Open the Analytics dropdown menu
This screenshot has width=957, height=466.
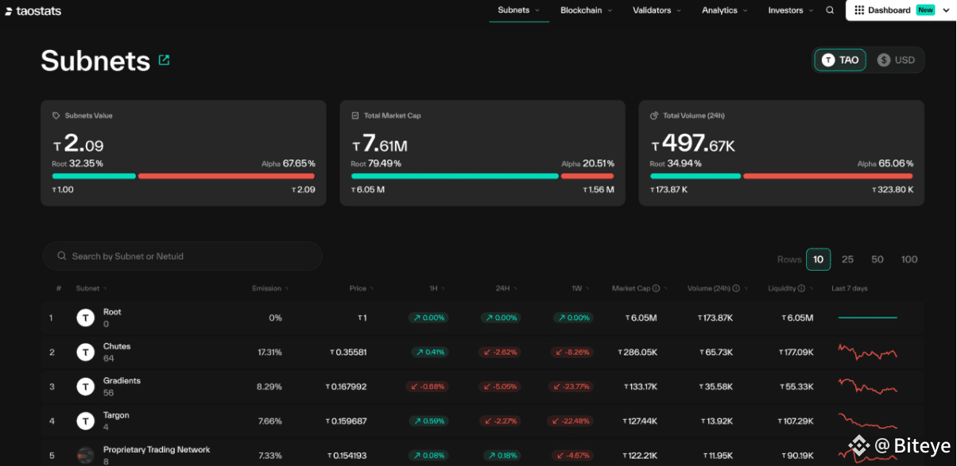pos(724,10)
